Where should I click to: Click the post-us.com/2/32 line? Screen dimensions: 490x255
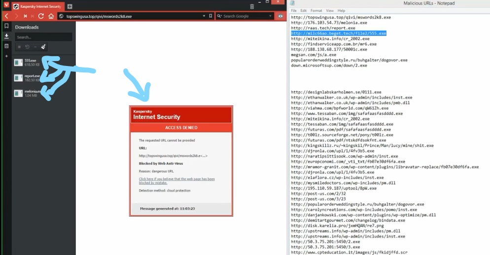point(318,193)
